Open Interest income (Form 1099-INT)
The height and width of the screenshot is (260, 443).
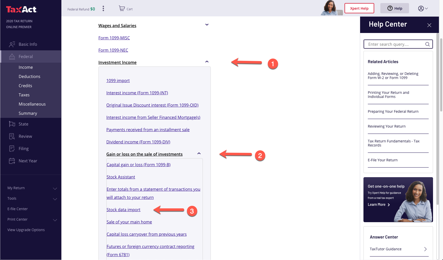tap(137, 93)
